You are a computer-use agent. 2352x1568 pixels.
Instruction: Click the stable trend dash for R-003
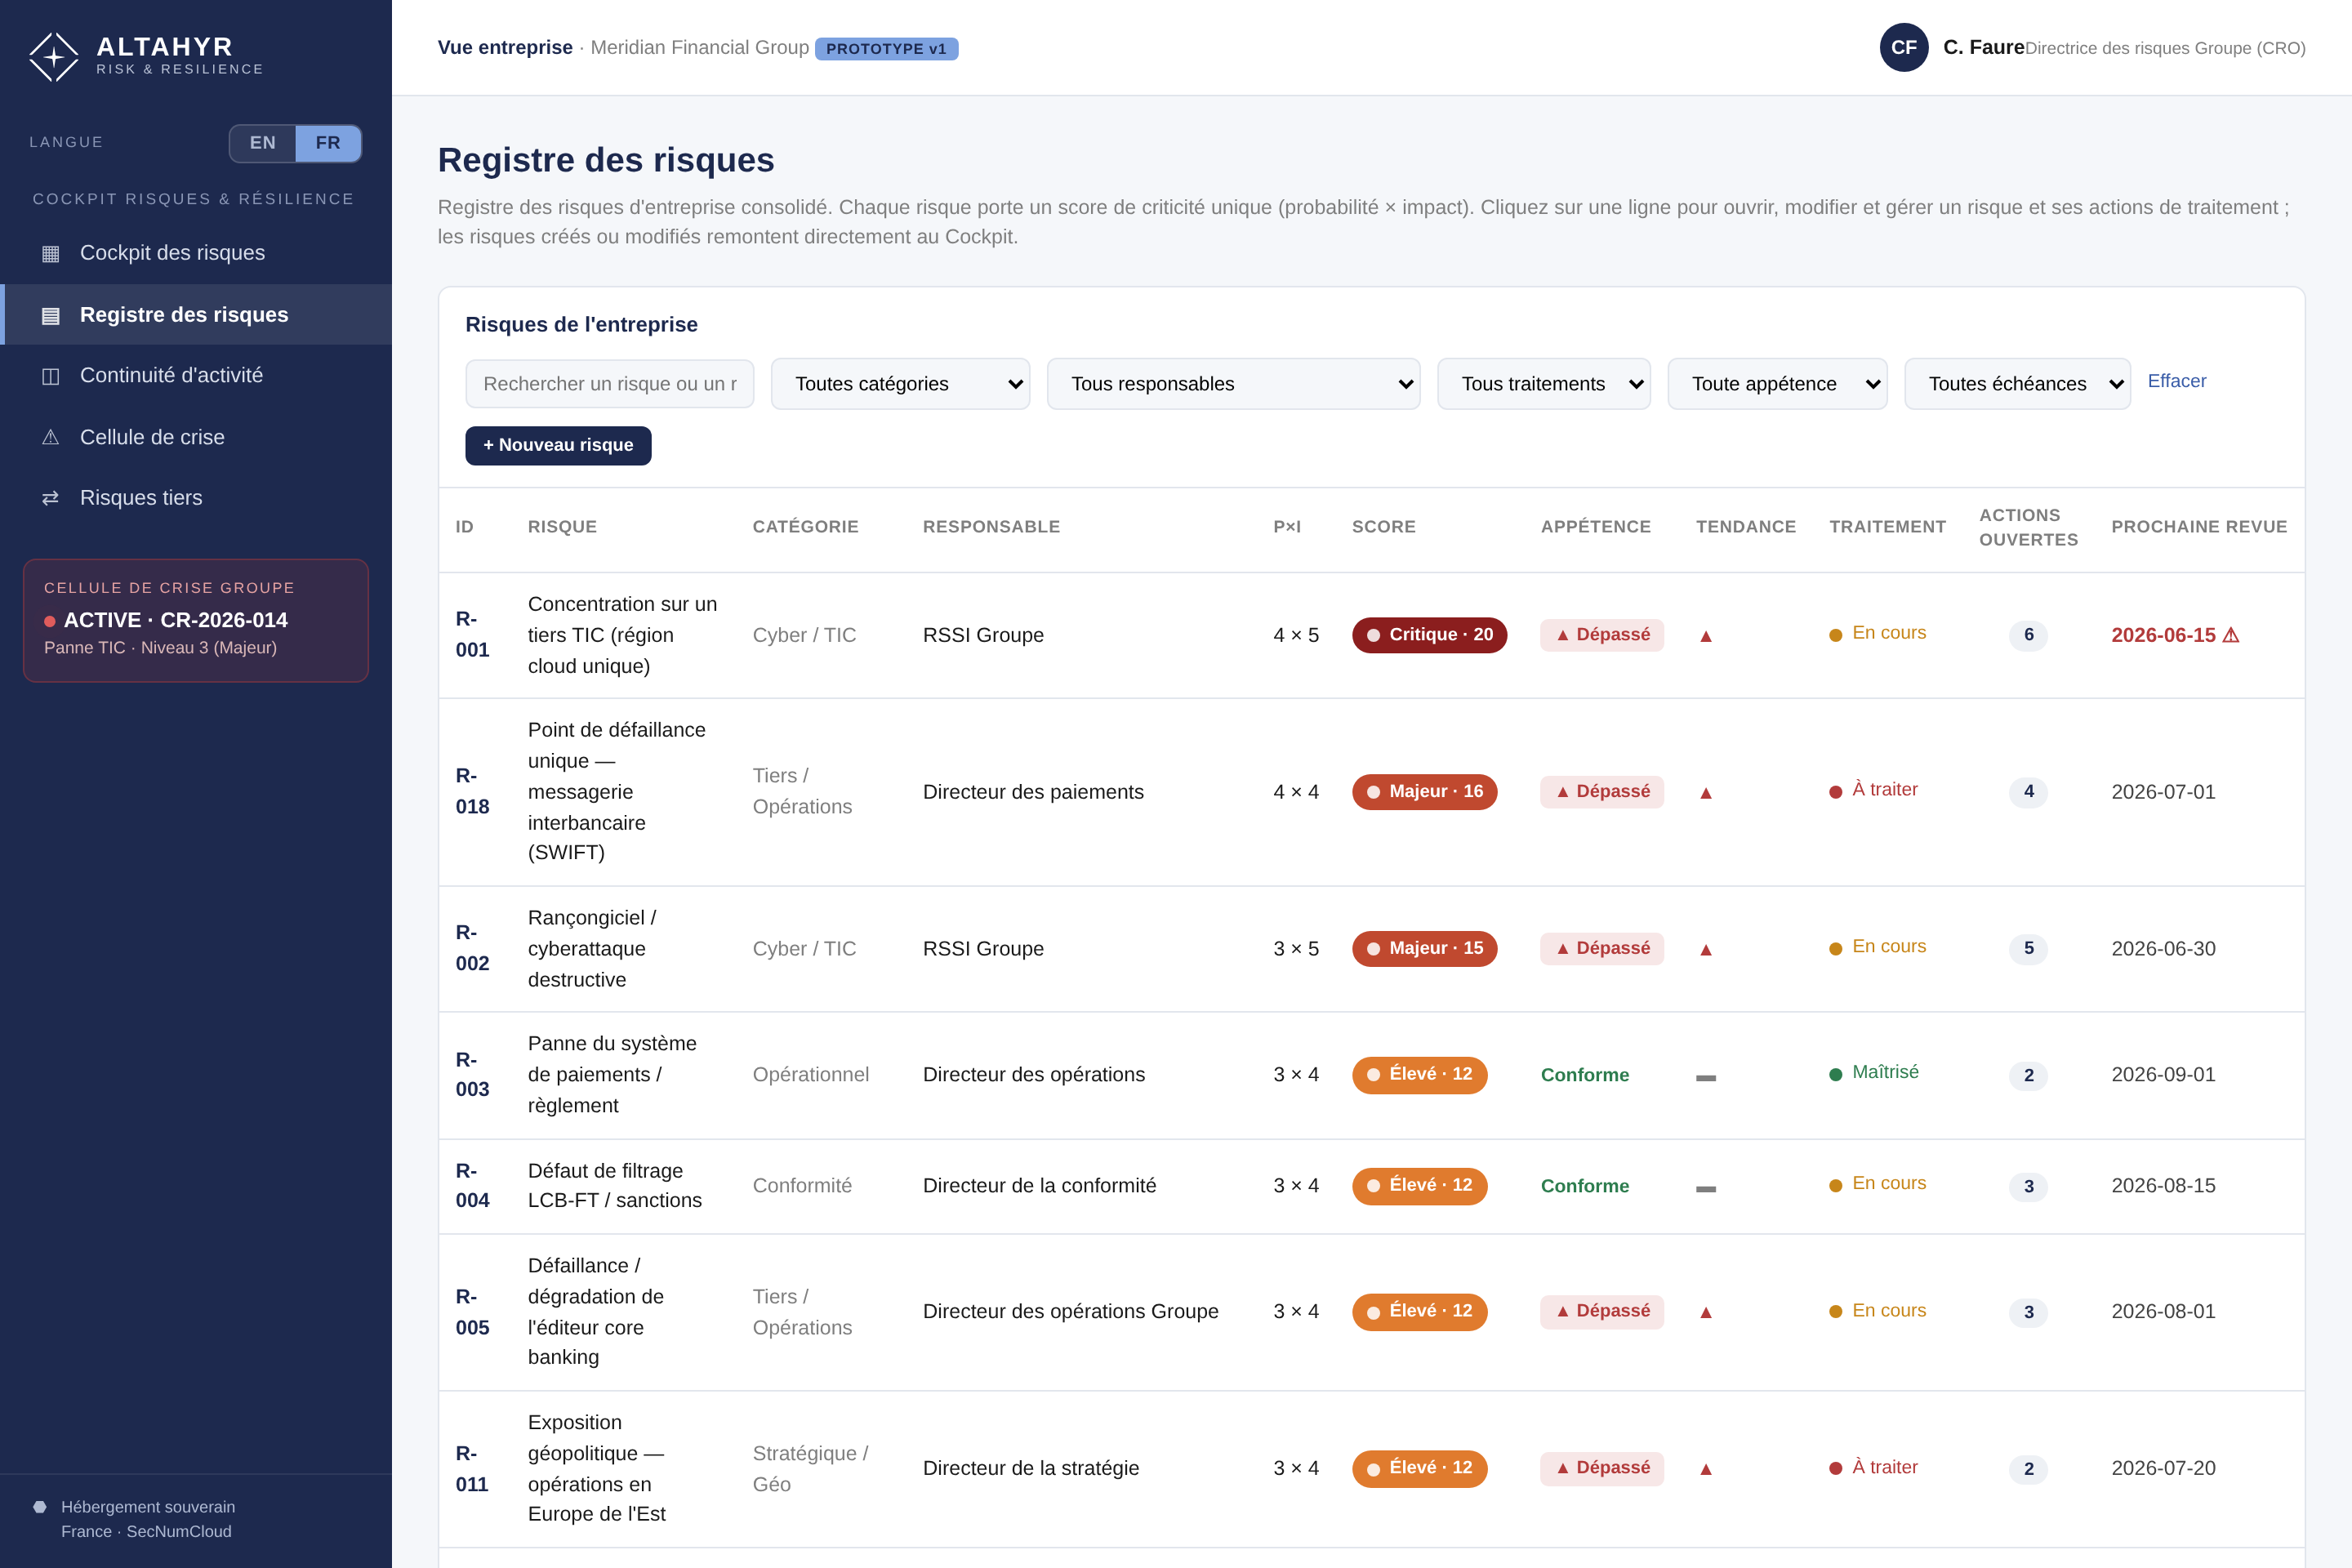1706,1077
